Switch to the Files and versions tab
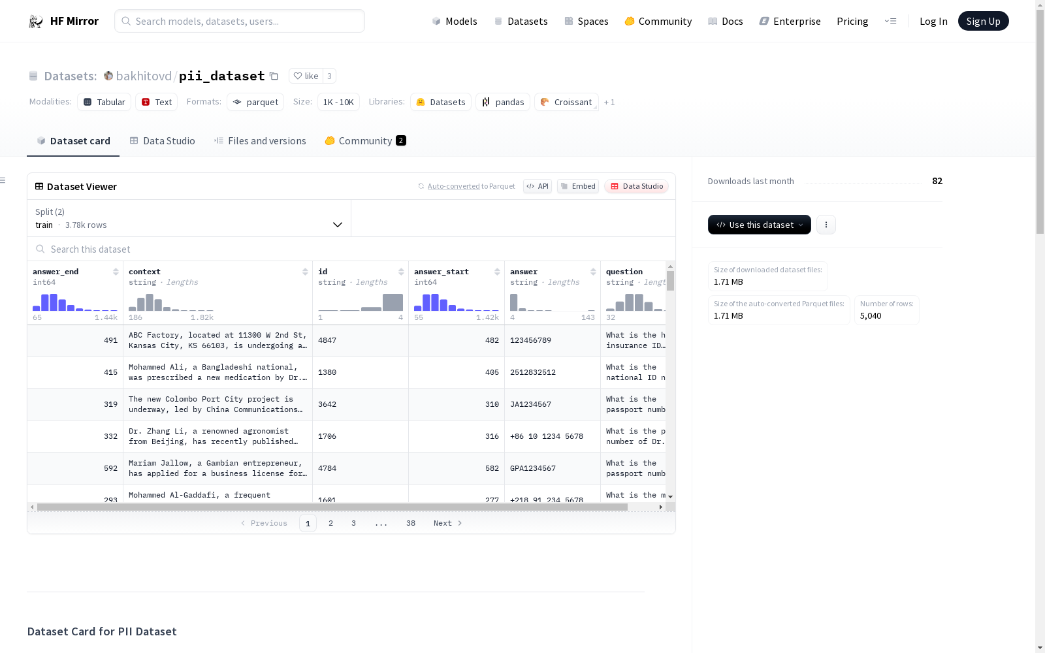1045x653 pixels. click(260, 141)
